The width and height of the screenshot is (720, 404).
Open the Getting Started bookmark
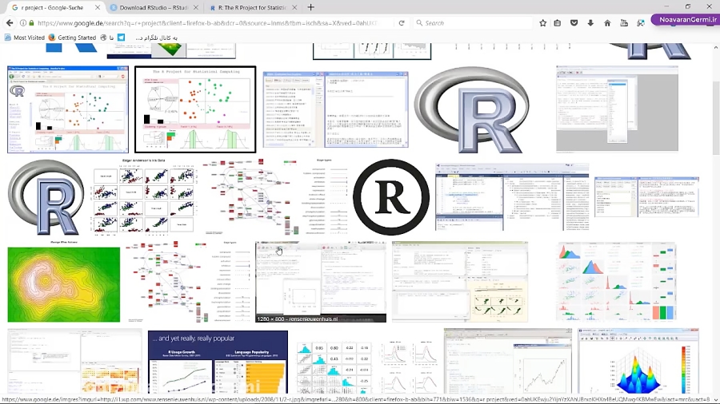coord(72,38)
